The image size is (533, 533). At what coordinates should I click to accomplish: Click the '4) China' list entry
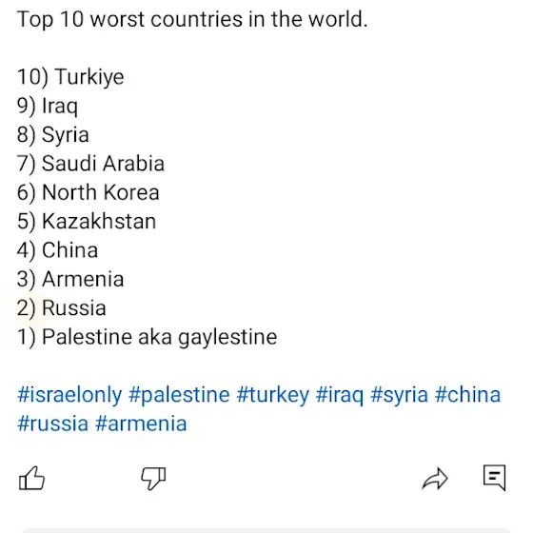click(57, 250)
